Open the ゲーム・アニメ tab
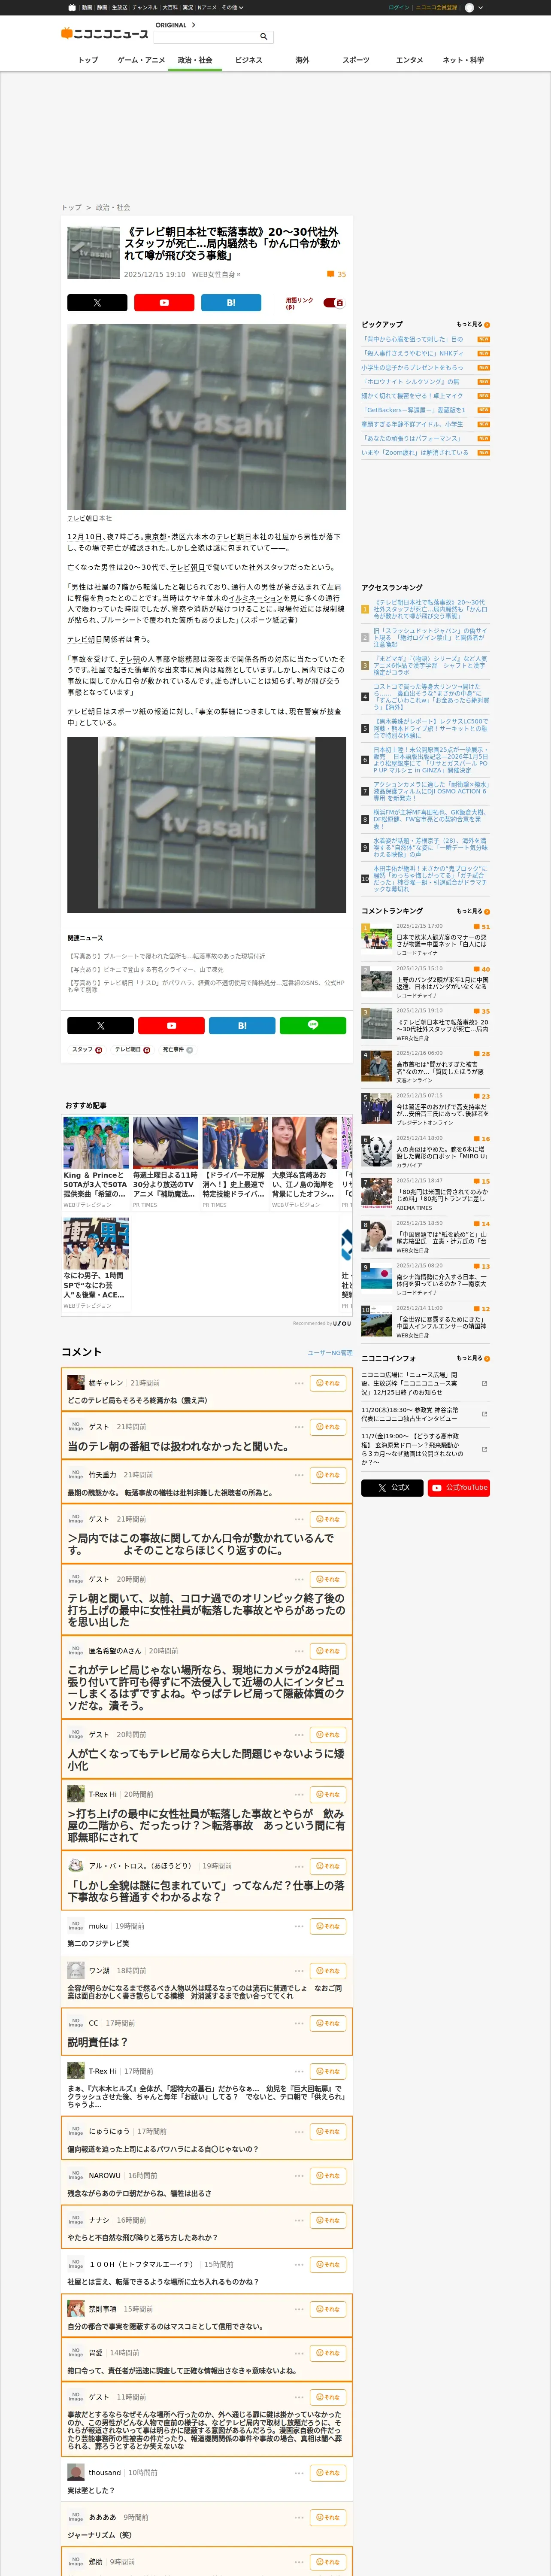Viewport: 551px width, 2576px height. point(141,60)
